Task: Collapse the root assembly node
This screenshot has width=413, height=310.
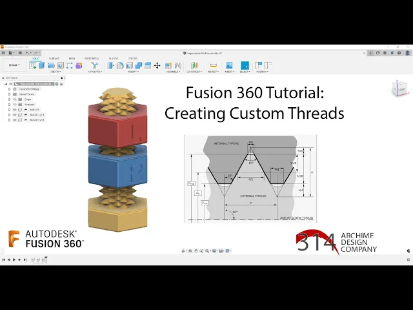Action: pyautogui.click(x=6, y=84)
